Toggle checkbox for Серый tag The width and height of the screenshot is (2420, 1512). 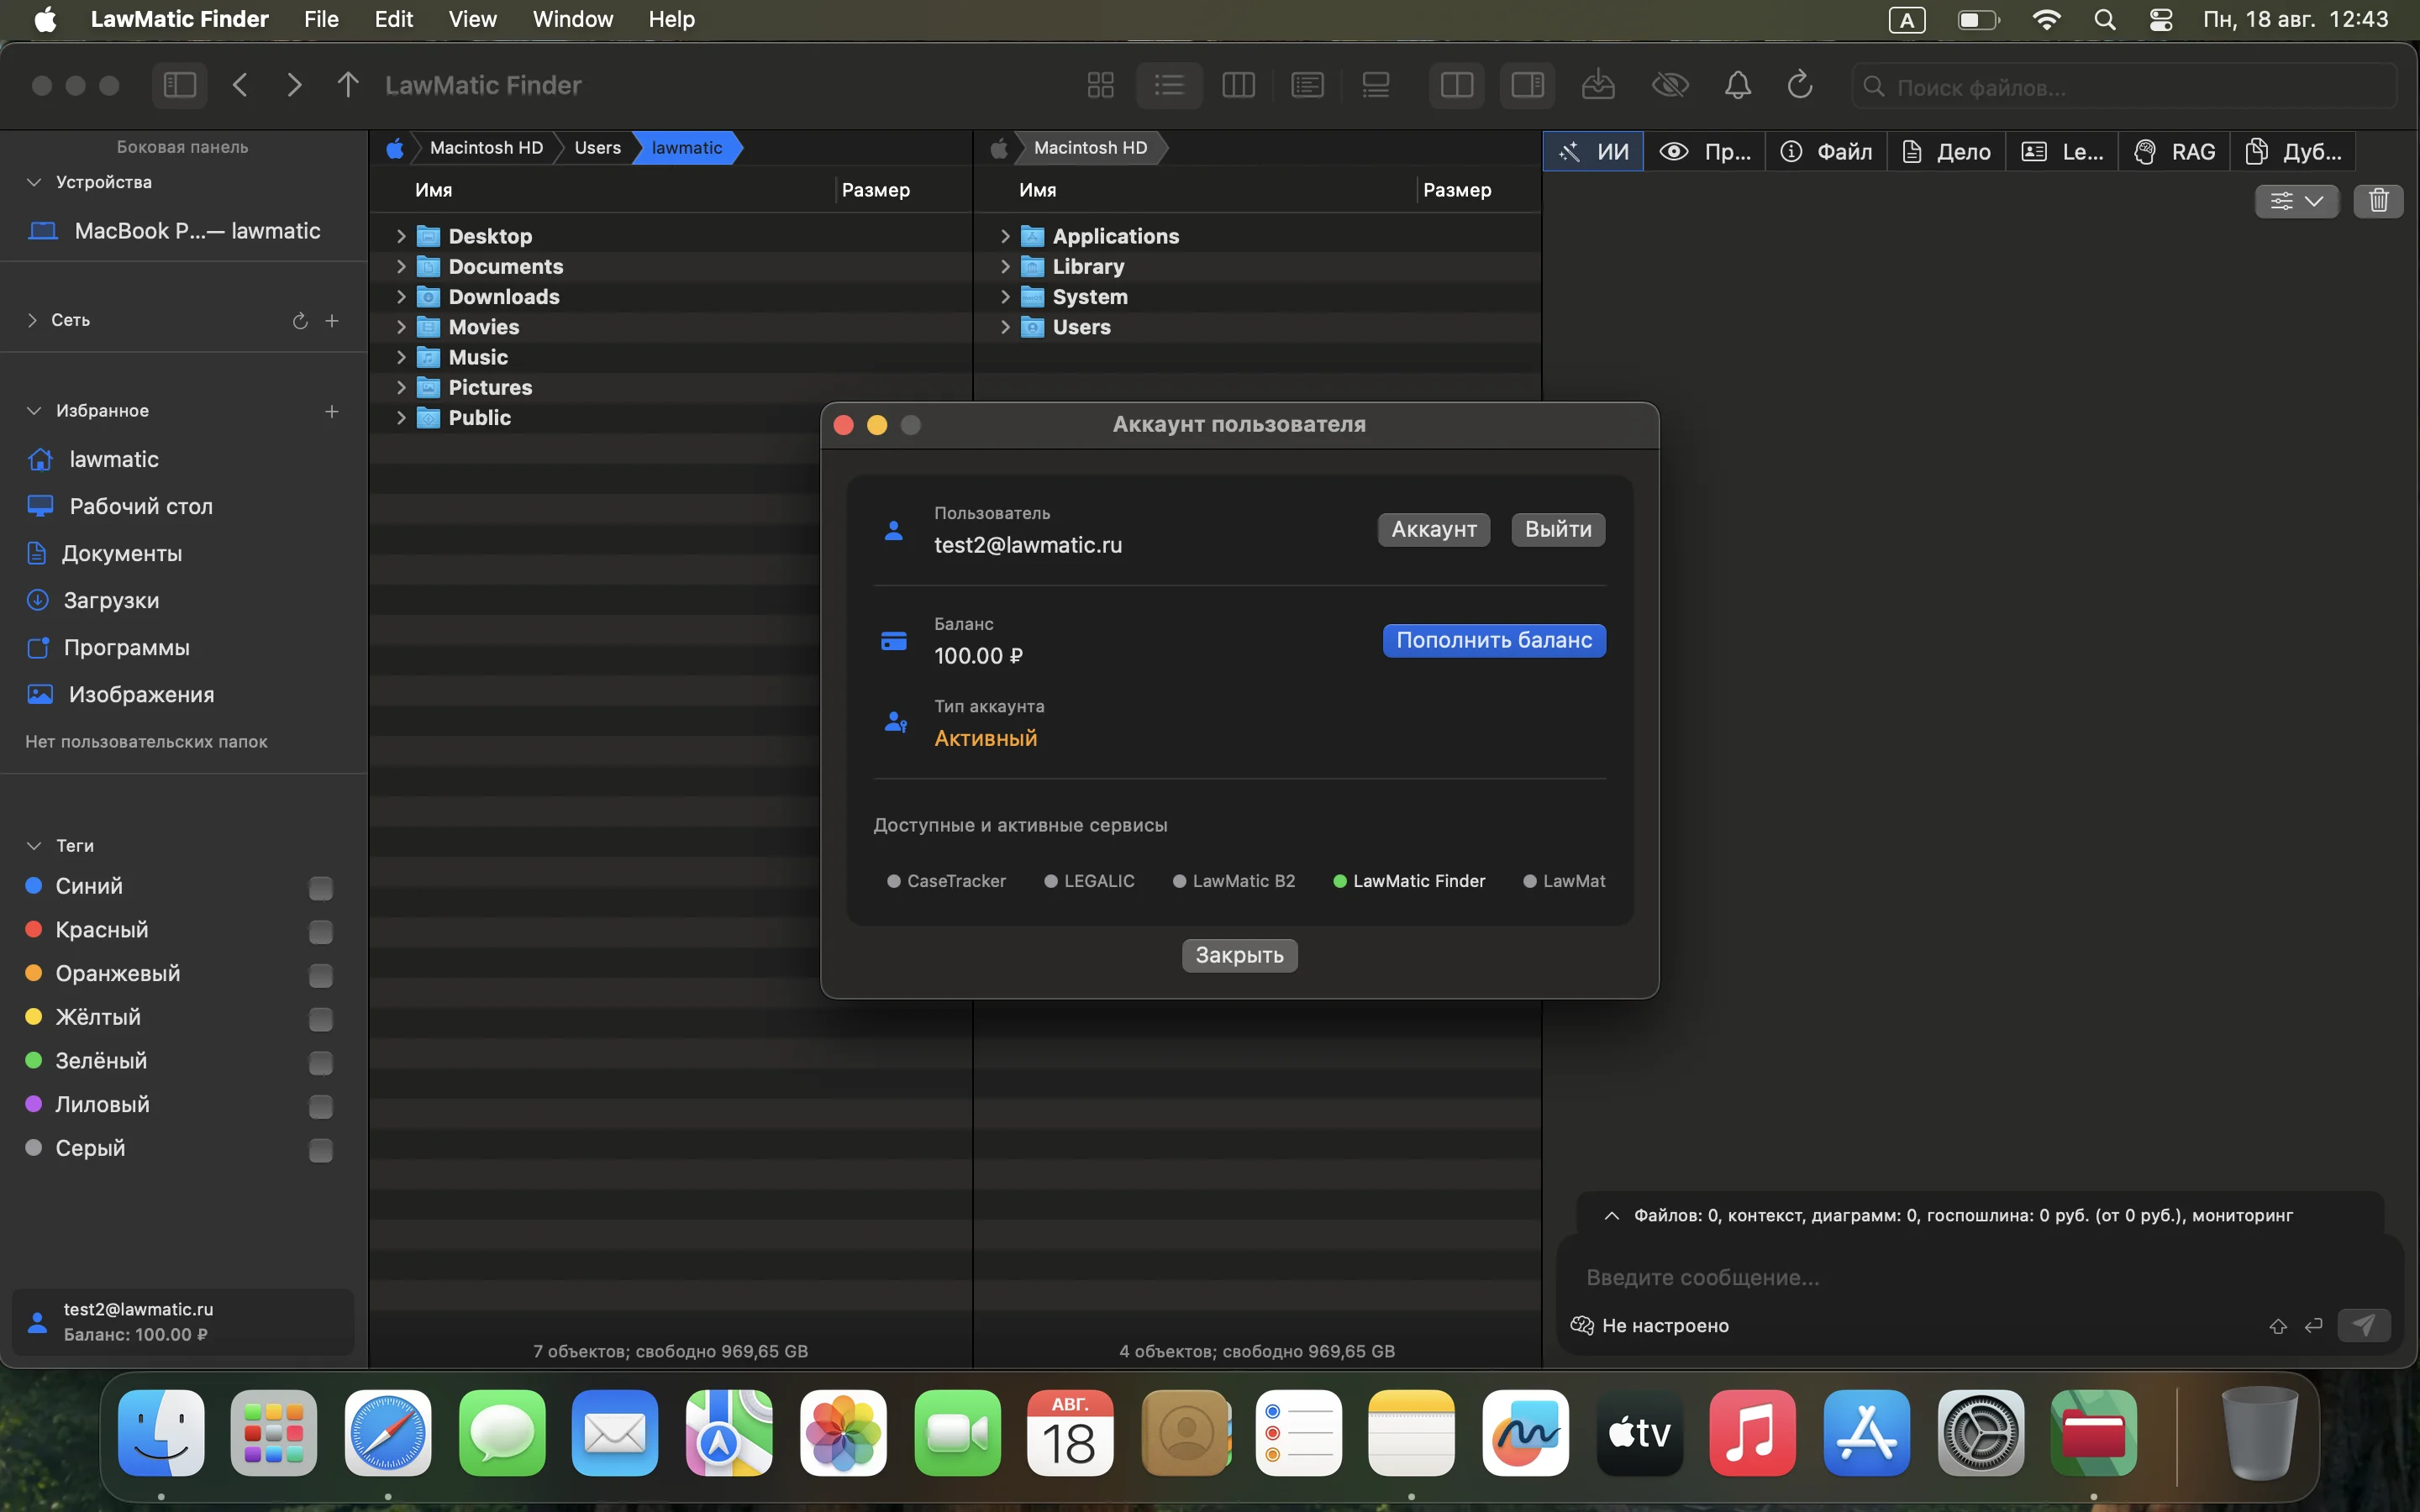pos(321,1150)
